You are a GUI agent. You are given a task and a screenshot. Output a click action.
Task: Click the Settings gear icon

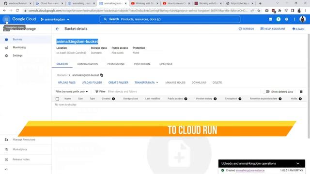click(x=6, y=56)
